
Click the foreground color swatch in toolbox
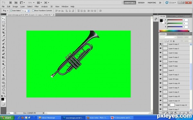coord(3,99)
